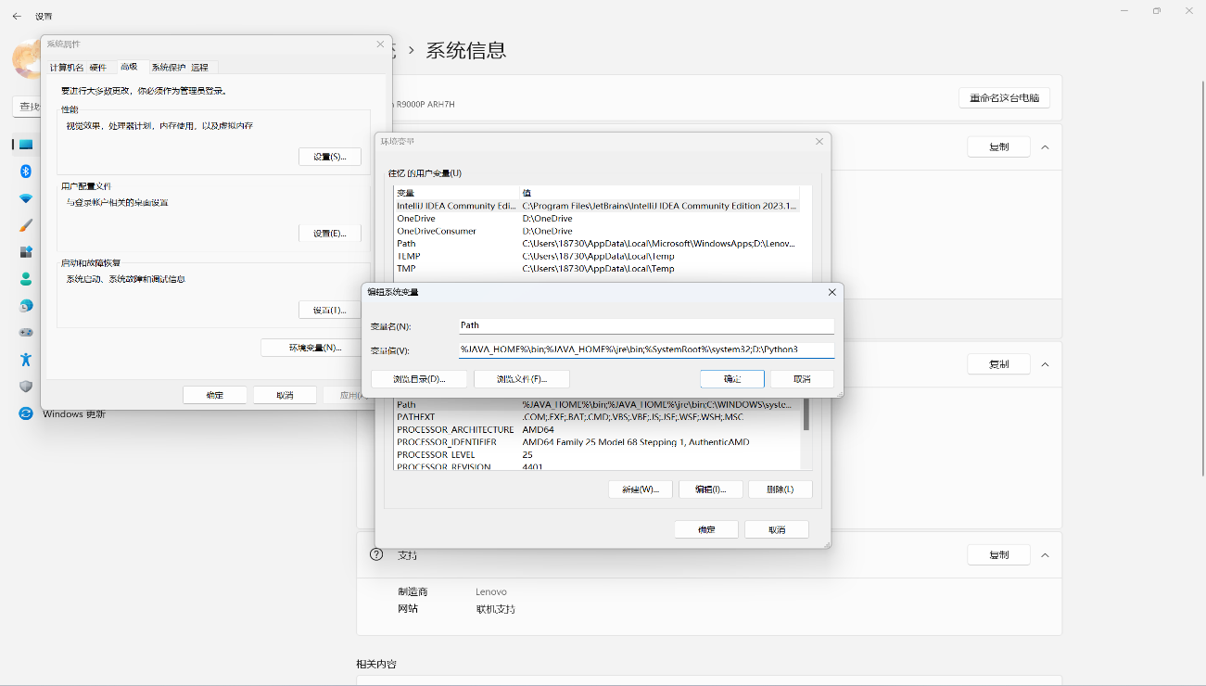Select IntelliJ IDEA Community Edition variable row
The width and height of the screenshot is (1206, 686).
[597, 206]
